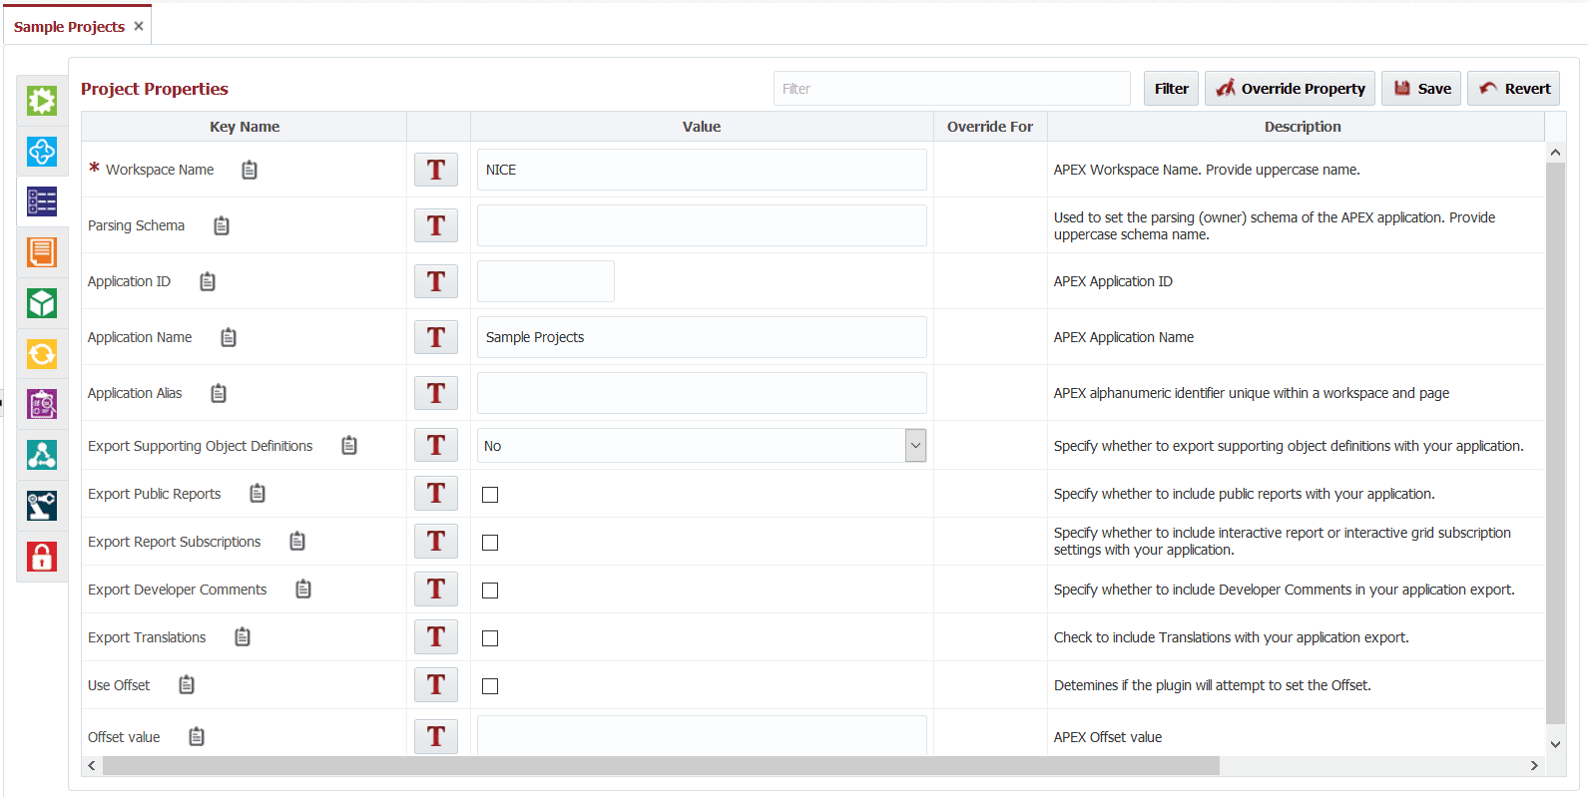Screen dimensions: 1588x797
Task: Click the horizontal scrollbar left arrow
Action: pyautogui.click(x=92, y=766)
